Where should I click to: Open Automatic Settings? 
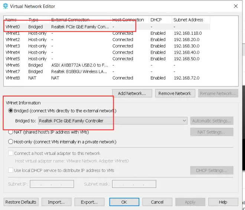coord(212,121)
